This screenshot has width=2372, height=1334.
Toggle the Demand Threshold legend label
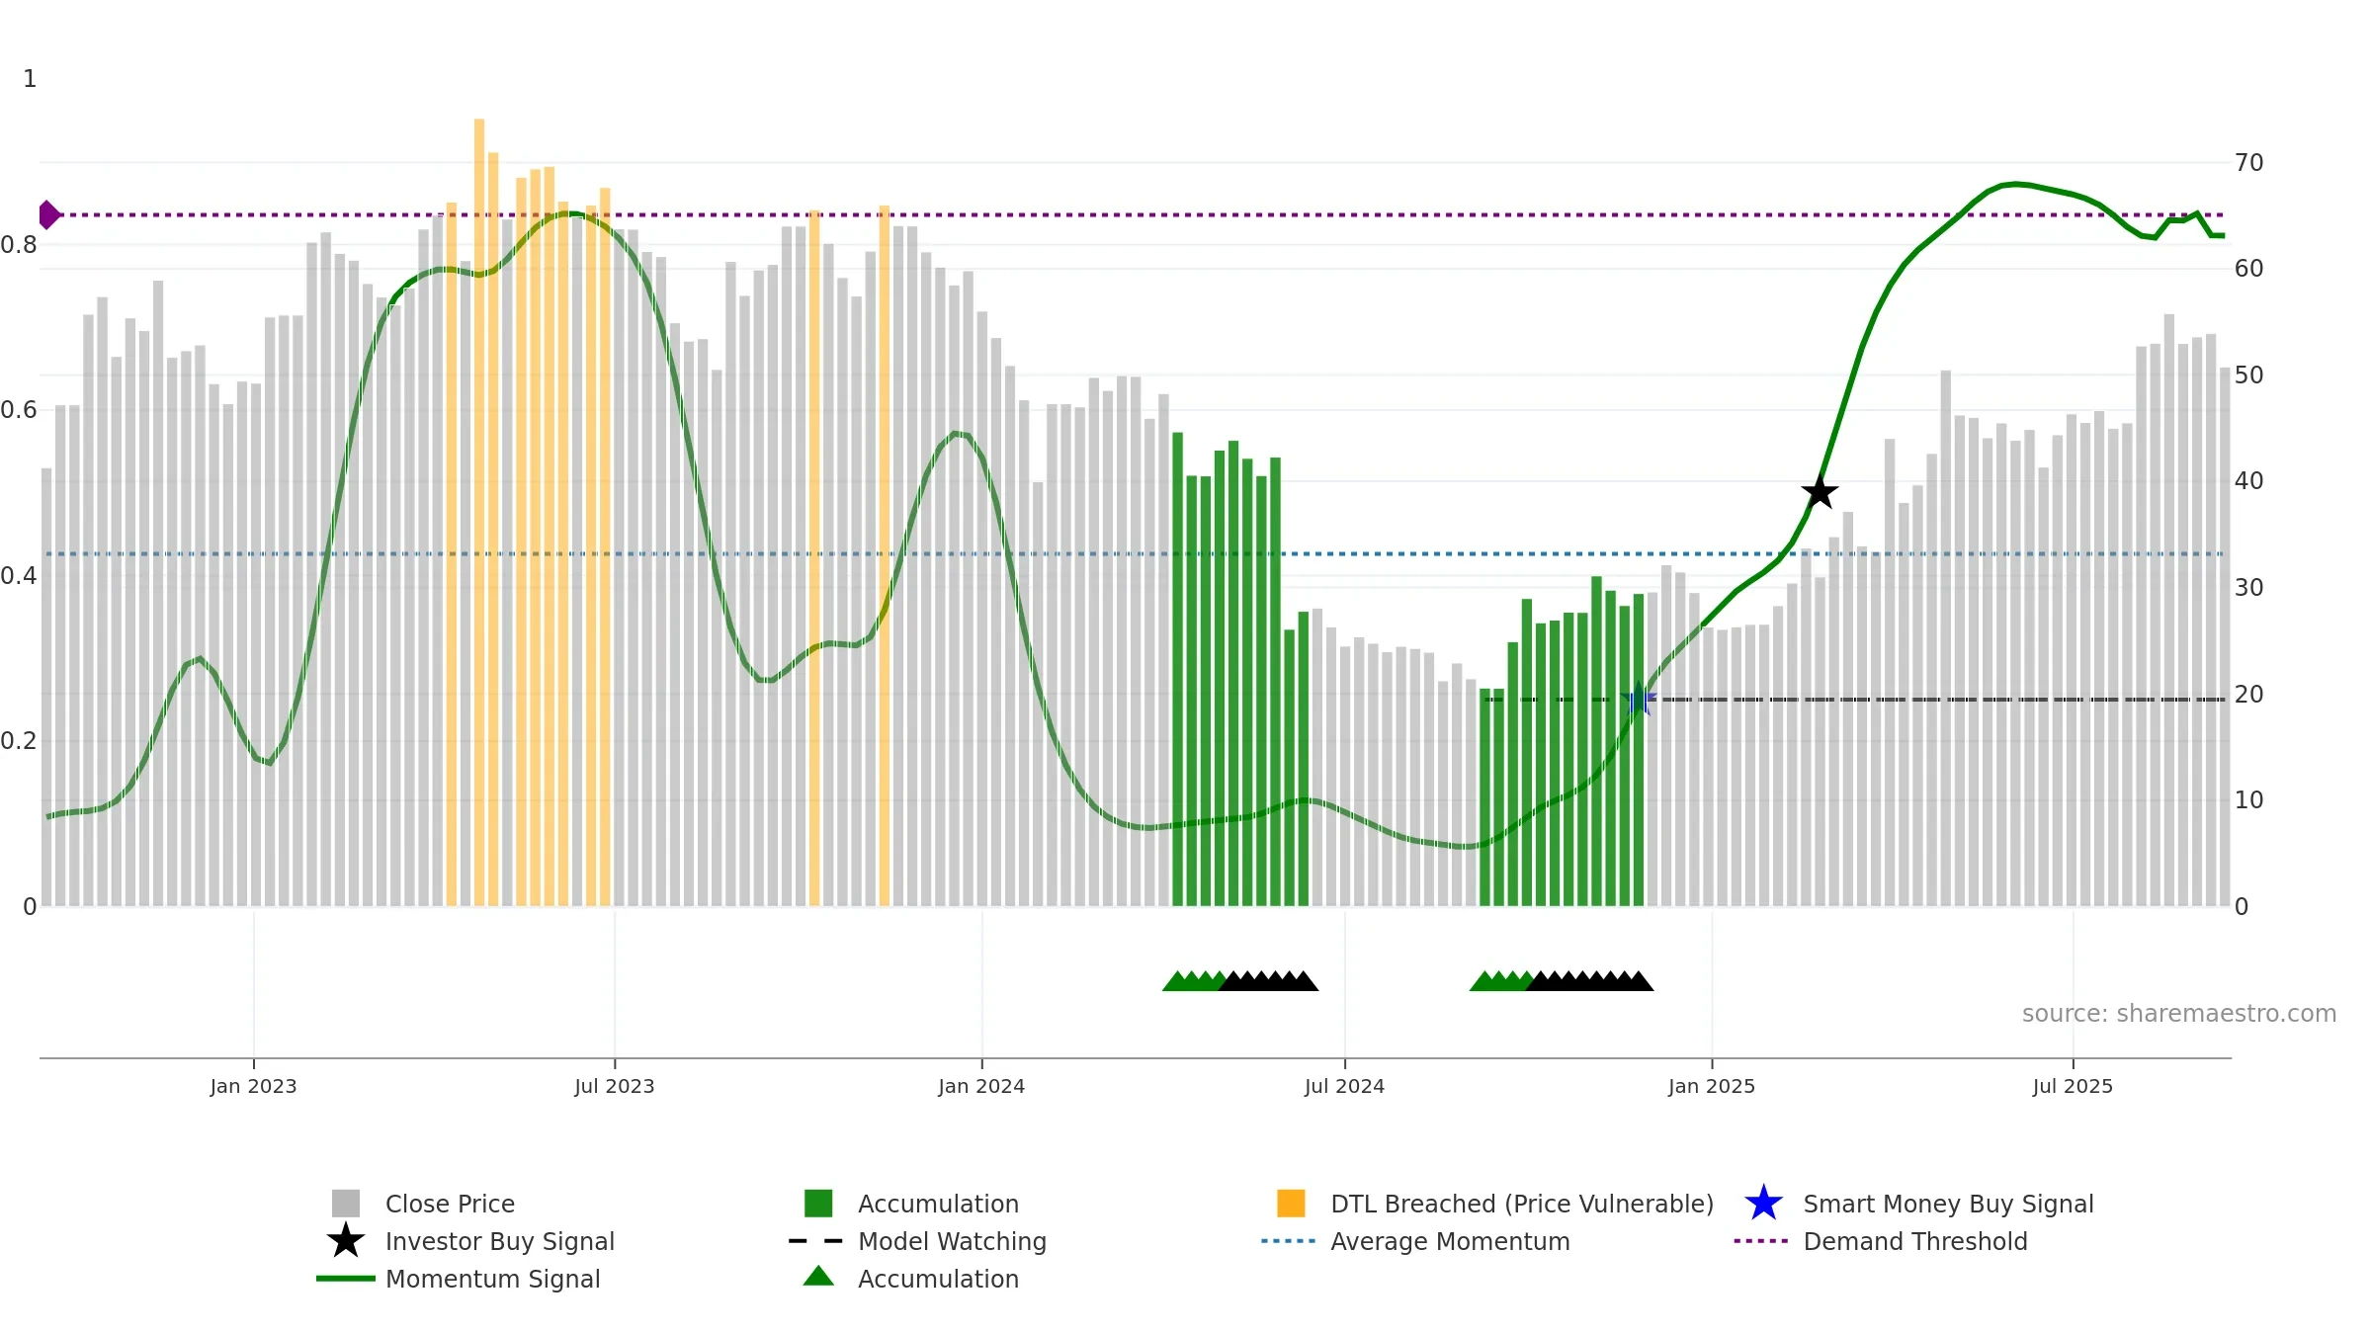(x=1915, y=1241)
